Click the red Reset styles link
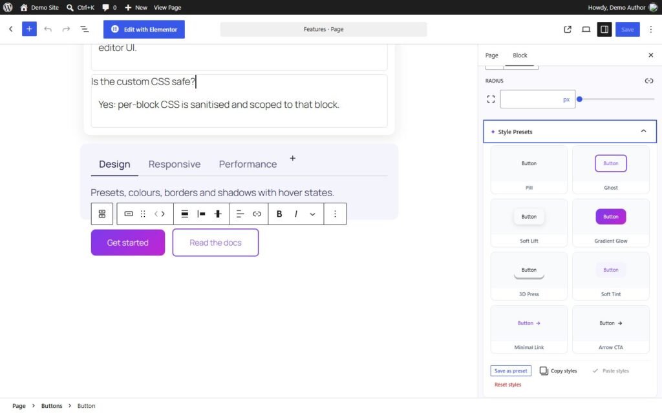Image resolution: width=662 pixels, height=413 pixels. pos(507,385)
